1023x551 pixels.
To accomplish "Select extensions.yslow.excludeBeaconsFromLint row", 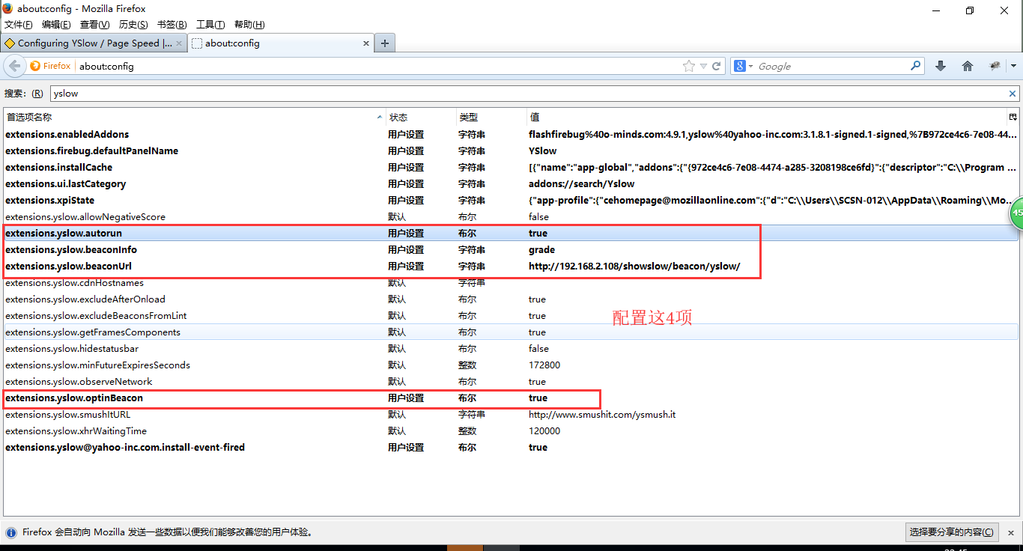I will (511, 316).
